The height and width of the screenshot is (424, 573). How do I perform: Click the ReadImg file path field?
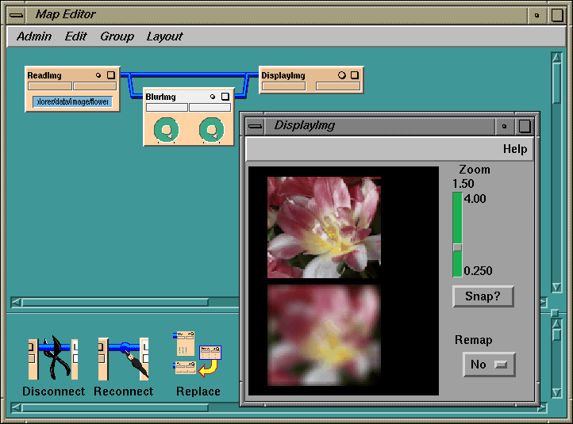[x=72, y=101]
